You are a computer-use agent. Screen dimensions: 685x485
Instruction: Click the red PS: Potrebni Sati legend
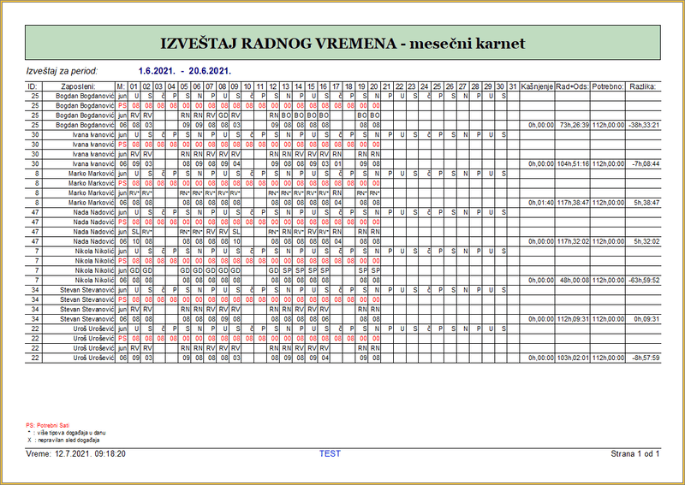50,425
